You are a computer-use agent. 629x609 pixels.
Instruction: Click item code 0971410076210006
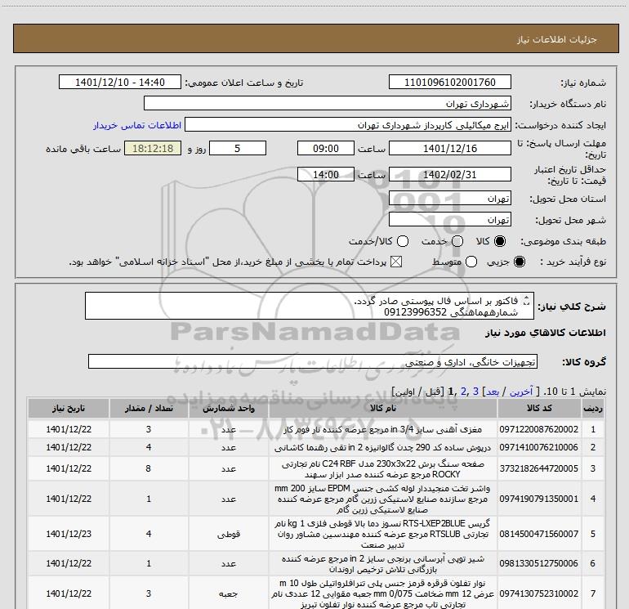(x=539, y=447)
